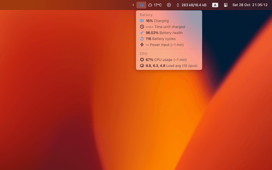Open Control Center toggles icon
Image resolution: width=272 pixels, height=170 pixels.
click(x=226, y=5)
